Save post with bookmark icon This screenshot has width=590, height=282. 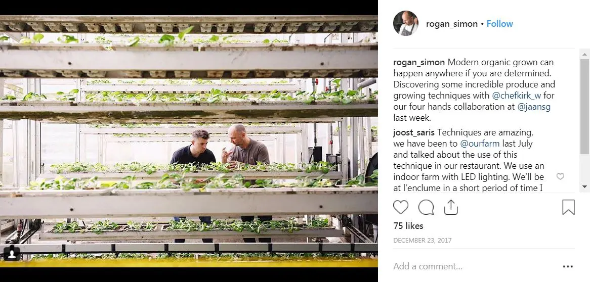pos(568,207)
